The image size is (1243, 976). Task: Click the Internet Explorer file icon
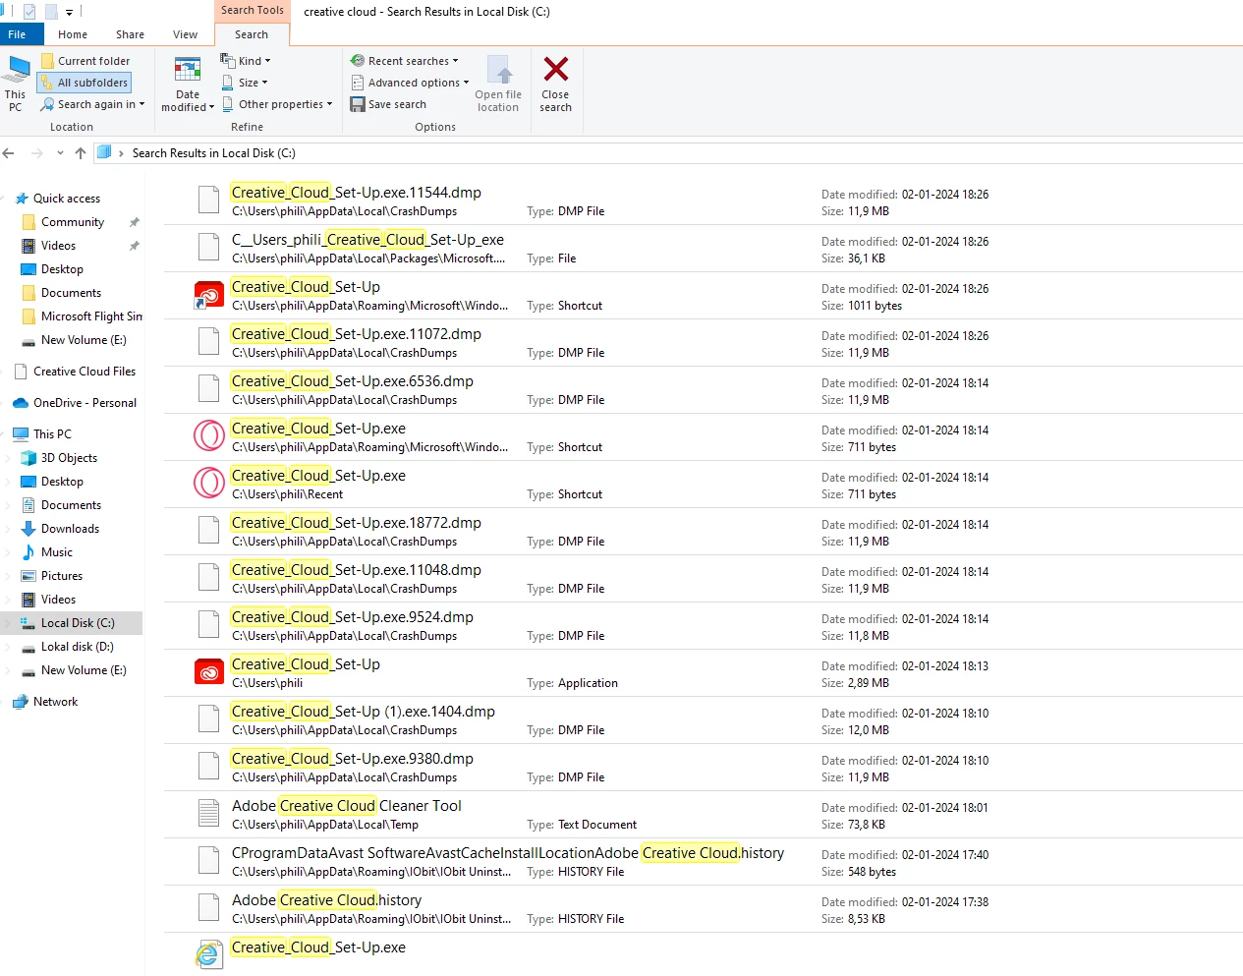click(209, 953)
